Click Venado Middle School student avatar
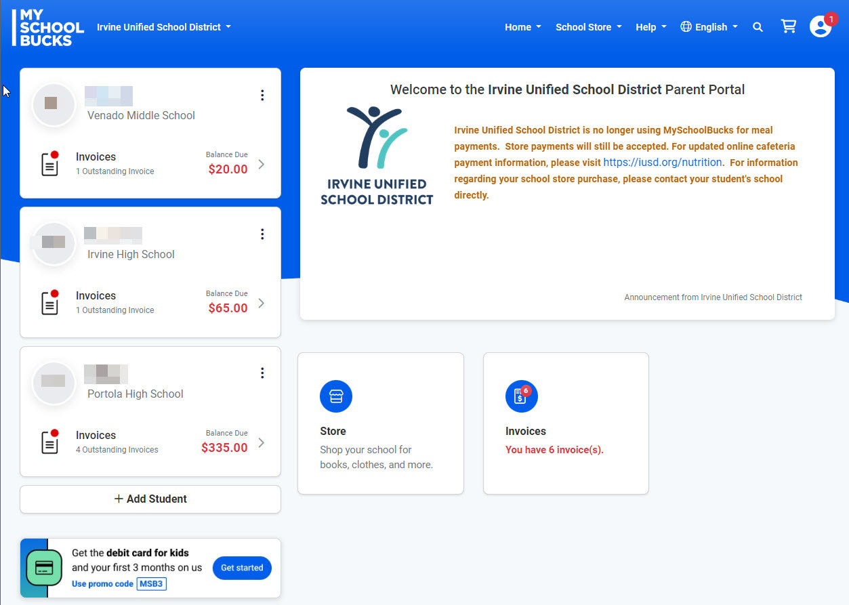 tap(54, 104)
